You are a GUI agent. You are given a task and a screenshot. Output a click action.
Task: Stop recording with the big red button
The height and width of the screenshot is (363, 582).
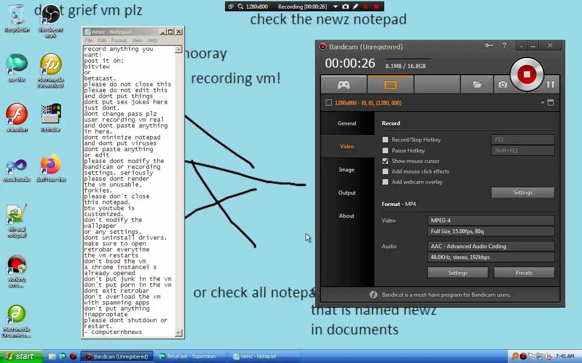click(x=527, y=74)
